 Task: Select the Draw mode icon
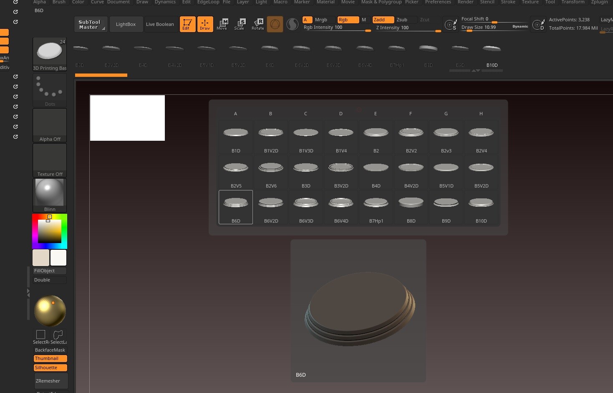point(205,24)
